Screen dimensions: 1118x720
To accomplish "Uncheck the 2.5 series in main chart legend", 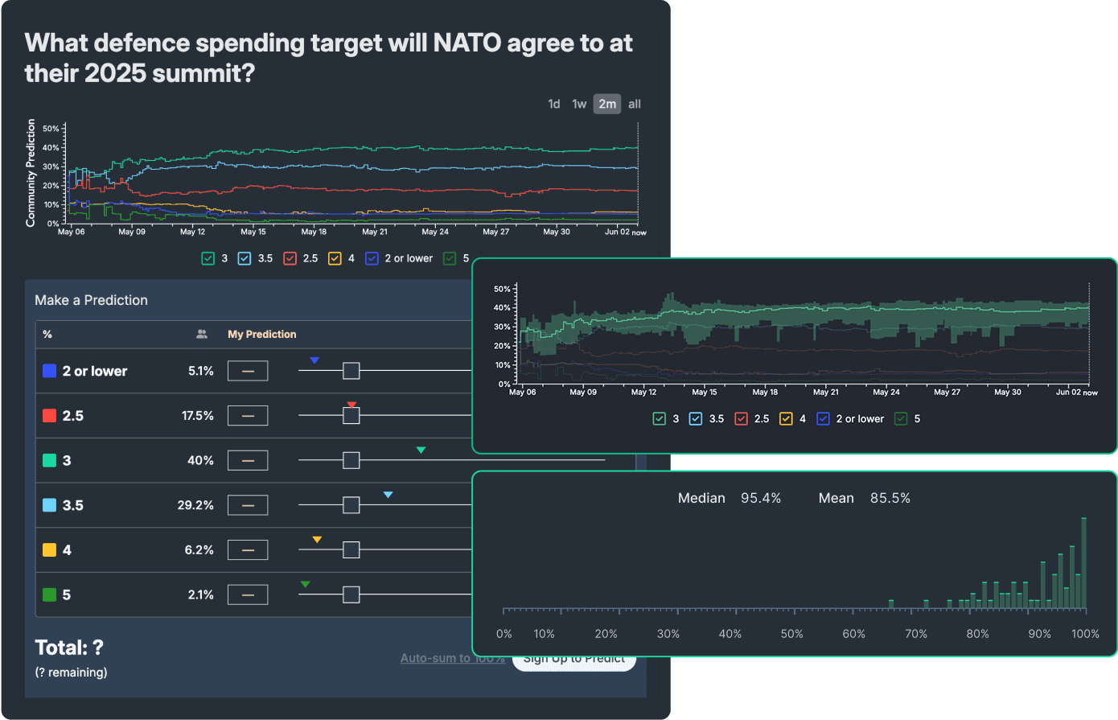I will coord(290,258).
